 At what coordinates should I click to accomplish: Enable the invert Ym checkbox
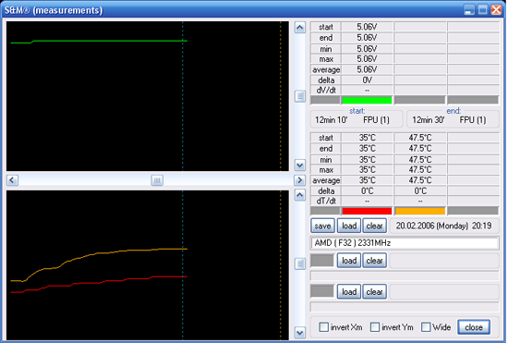[x=374, y=326]
